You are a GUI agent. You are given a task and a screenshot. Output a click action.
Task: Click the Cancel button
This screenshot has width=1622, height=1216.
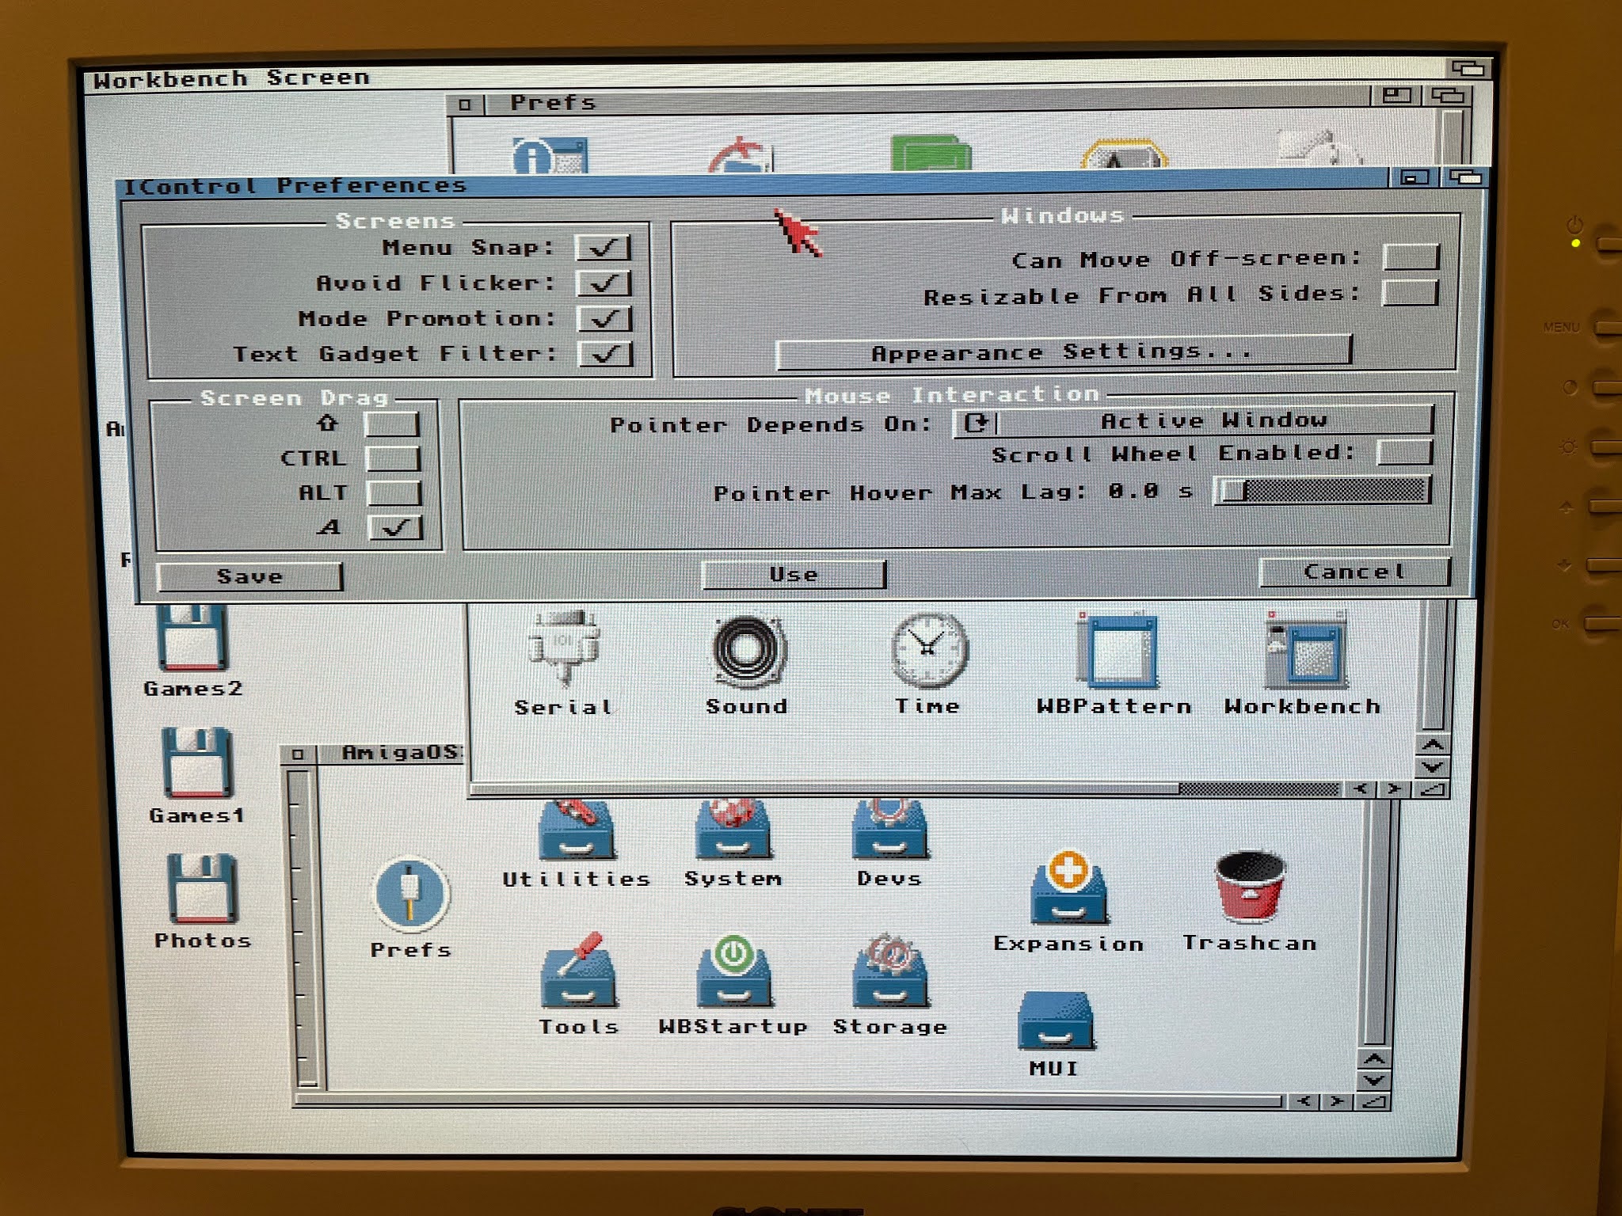pos(1354,572)
